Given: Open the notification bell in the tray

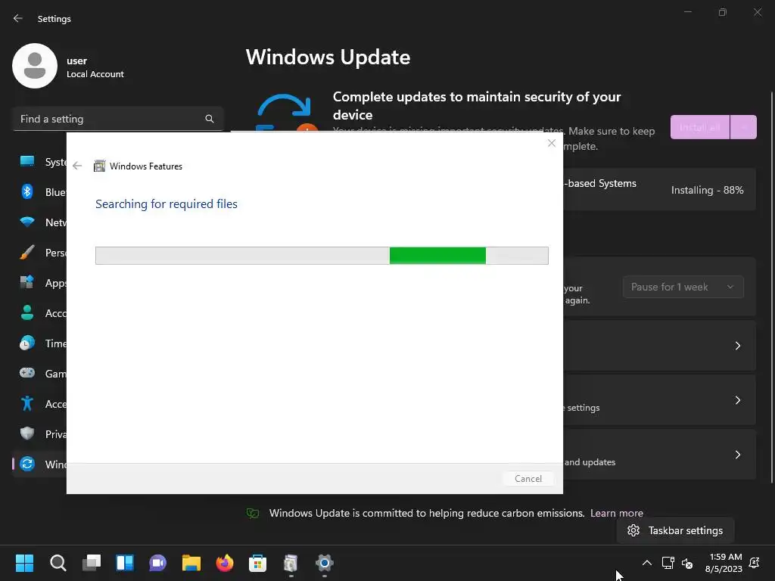Looking at the screenshot, I should (x=755, y=563).
